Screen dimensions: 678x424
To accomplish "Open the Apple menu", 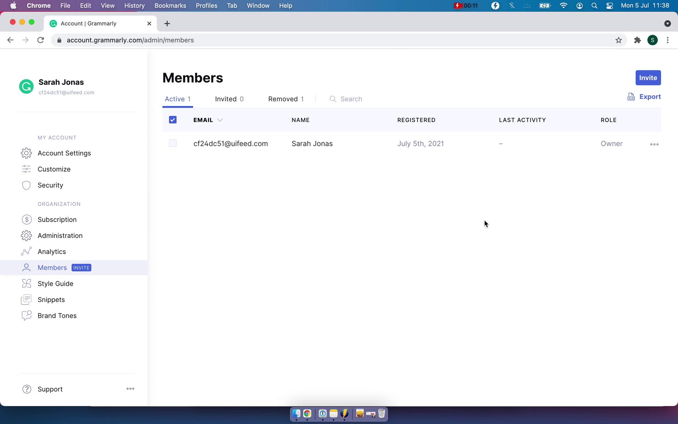I will 13,6.
